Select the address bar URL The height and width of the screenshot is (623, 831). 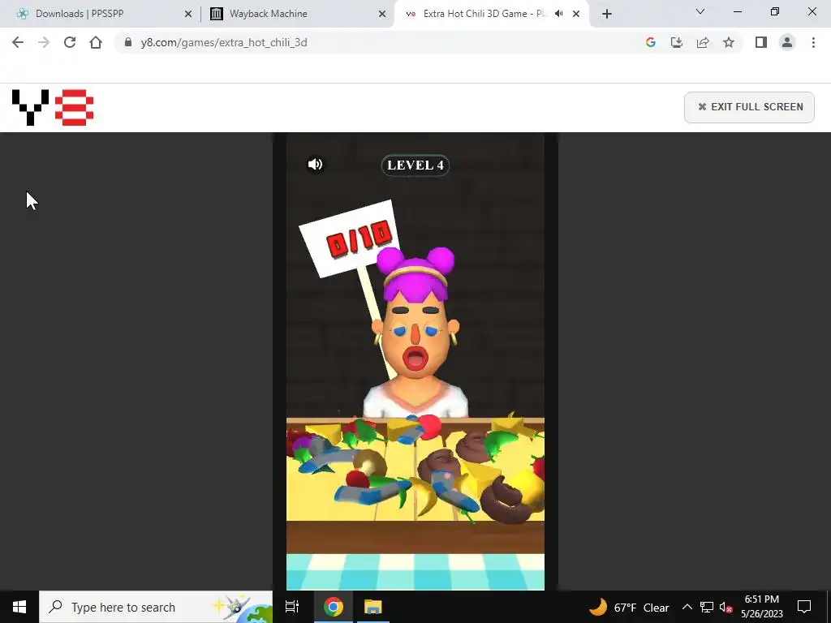(x=224, y=42)
